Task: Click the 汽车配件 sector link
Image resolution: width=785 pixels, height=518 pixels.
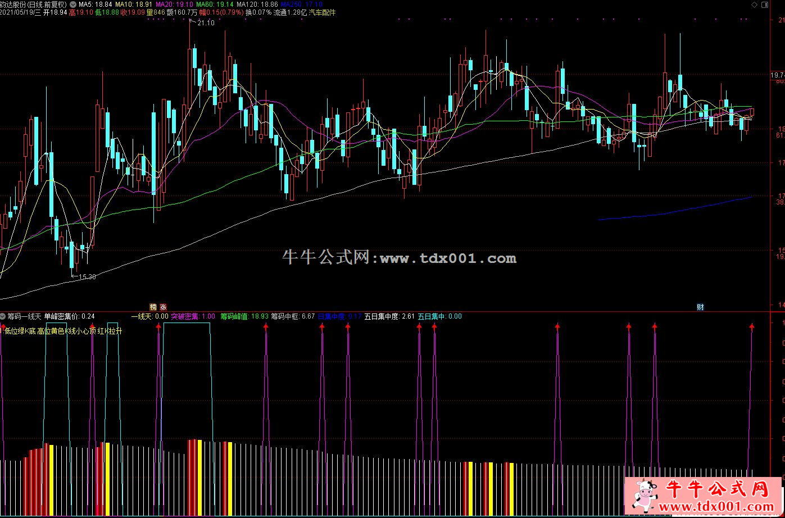Action: pos(321,12)
